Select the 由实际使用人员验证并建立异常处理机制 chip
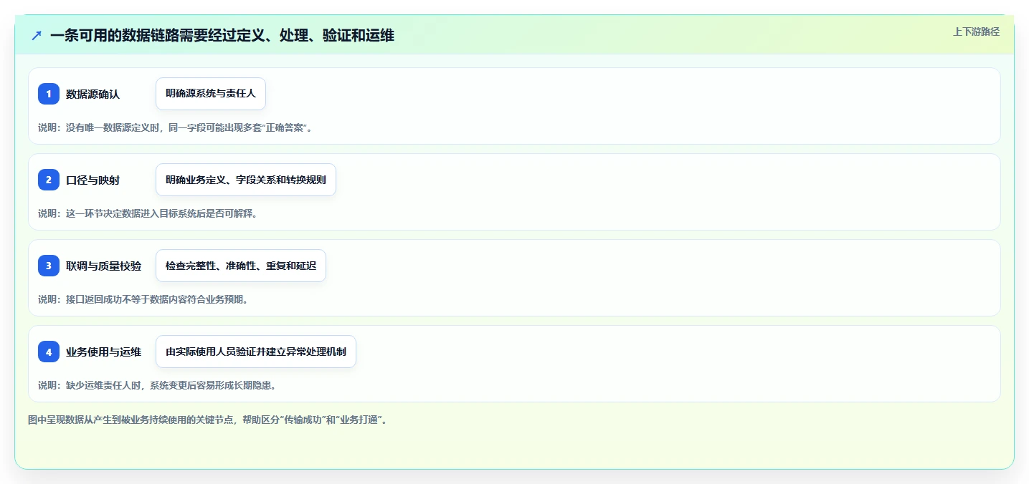Viewport: 1029px width, 484px height. [x=256, y=352]
